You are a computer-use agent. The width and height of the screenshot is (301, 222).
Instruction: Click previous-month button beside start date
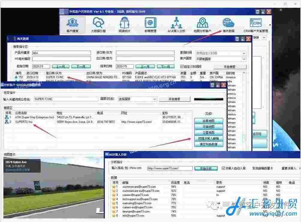tap(61, 66)
